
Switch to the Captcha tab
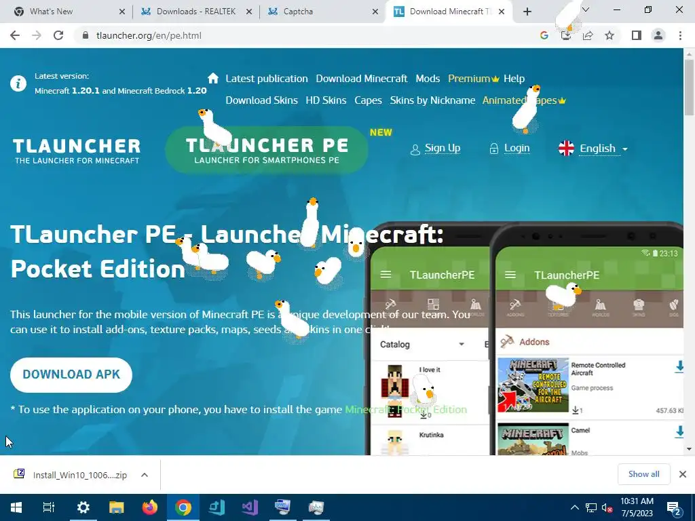[x=322, y=12]
